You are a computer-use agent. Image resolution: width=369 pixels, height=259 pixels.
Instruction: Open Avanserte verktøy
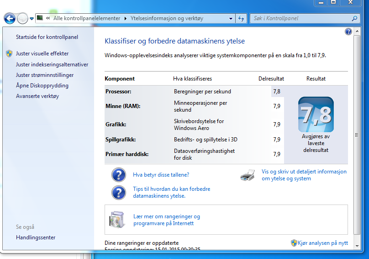(37, 96)
